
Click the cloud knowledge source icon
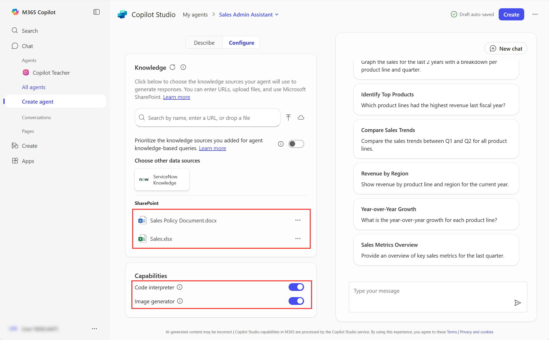301,118
